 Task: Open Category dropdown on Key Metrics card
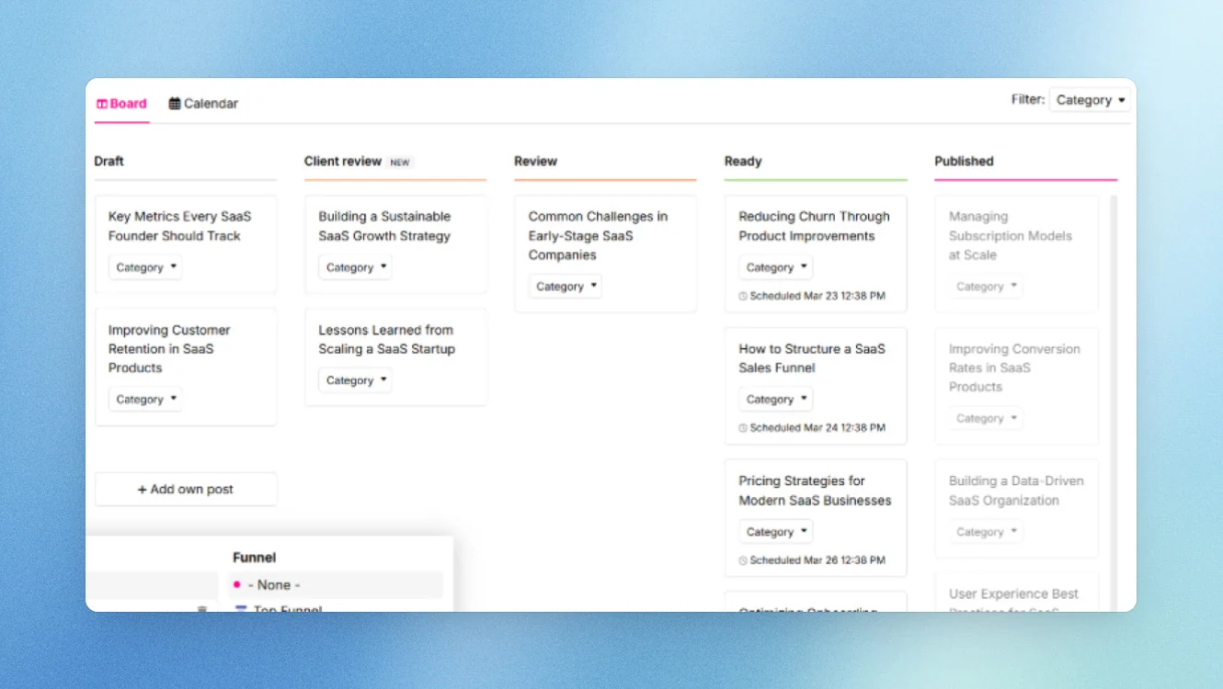145,267
